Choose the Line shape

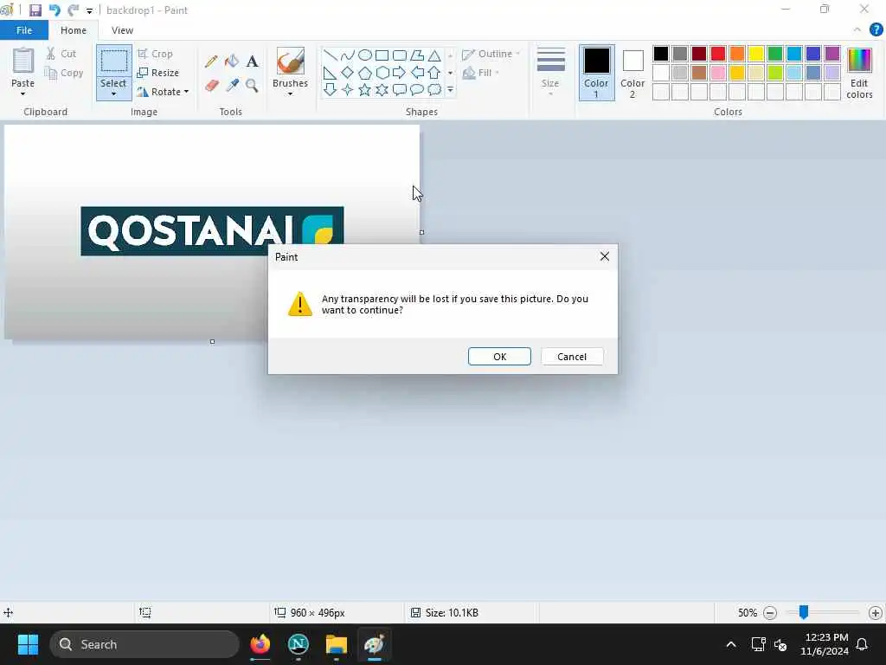[331, 55]
